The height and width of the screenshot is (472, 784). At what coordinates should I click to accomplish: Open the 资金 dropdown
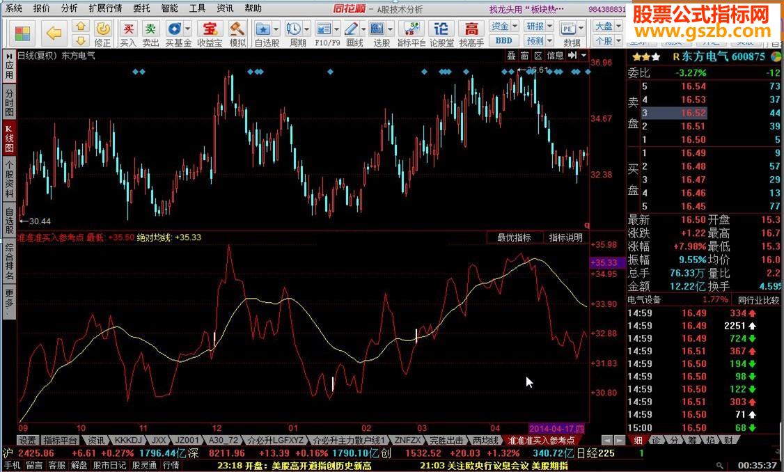tap(504, 26)
